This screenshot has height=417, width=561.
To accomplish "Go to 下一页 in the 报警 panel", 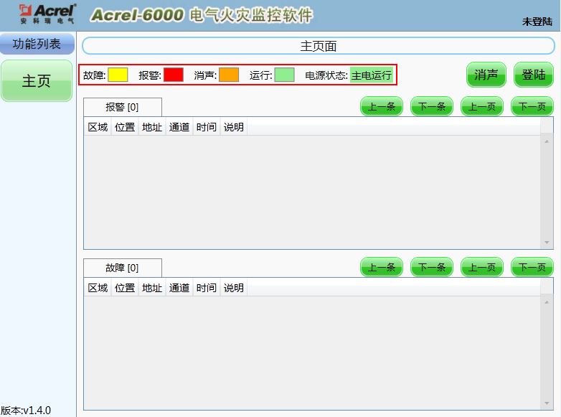I will [x=532, y=107].
